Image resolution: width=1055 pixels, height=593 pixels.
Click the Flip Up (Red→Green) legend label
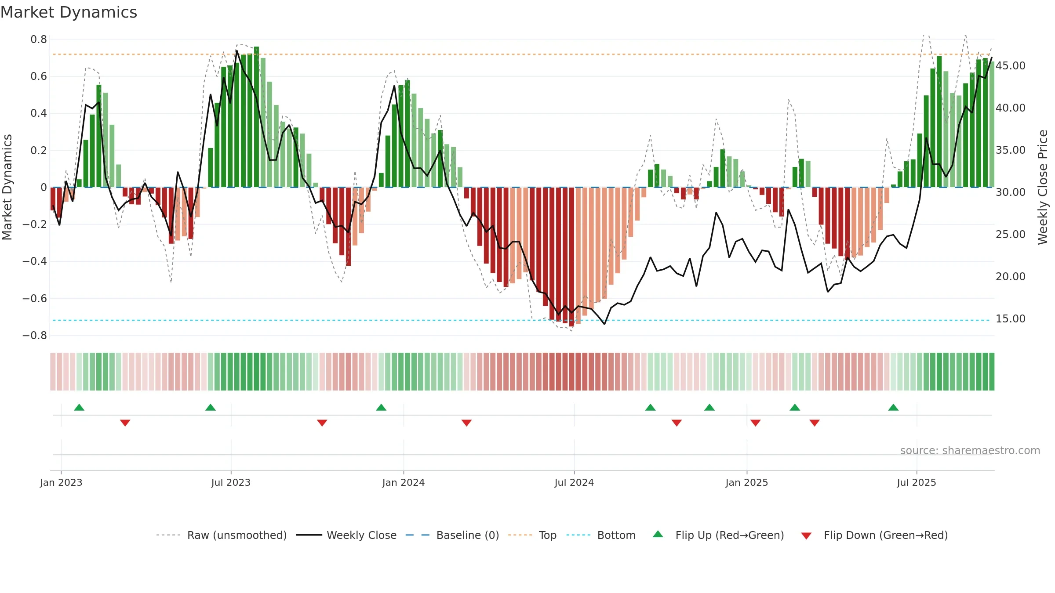tap(730, 535)
